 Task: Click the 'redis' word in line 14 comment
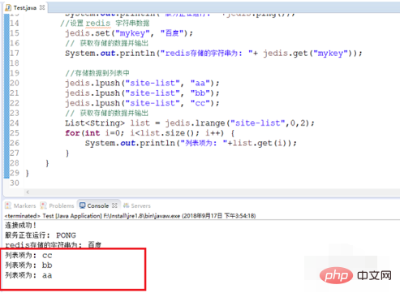click(x=98, y=24)
